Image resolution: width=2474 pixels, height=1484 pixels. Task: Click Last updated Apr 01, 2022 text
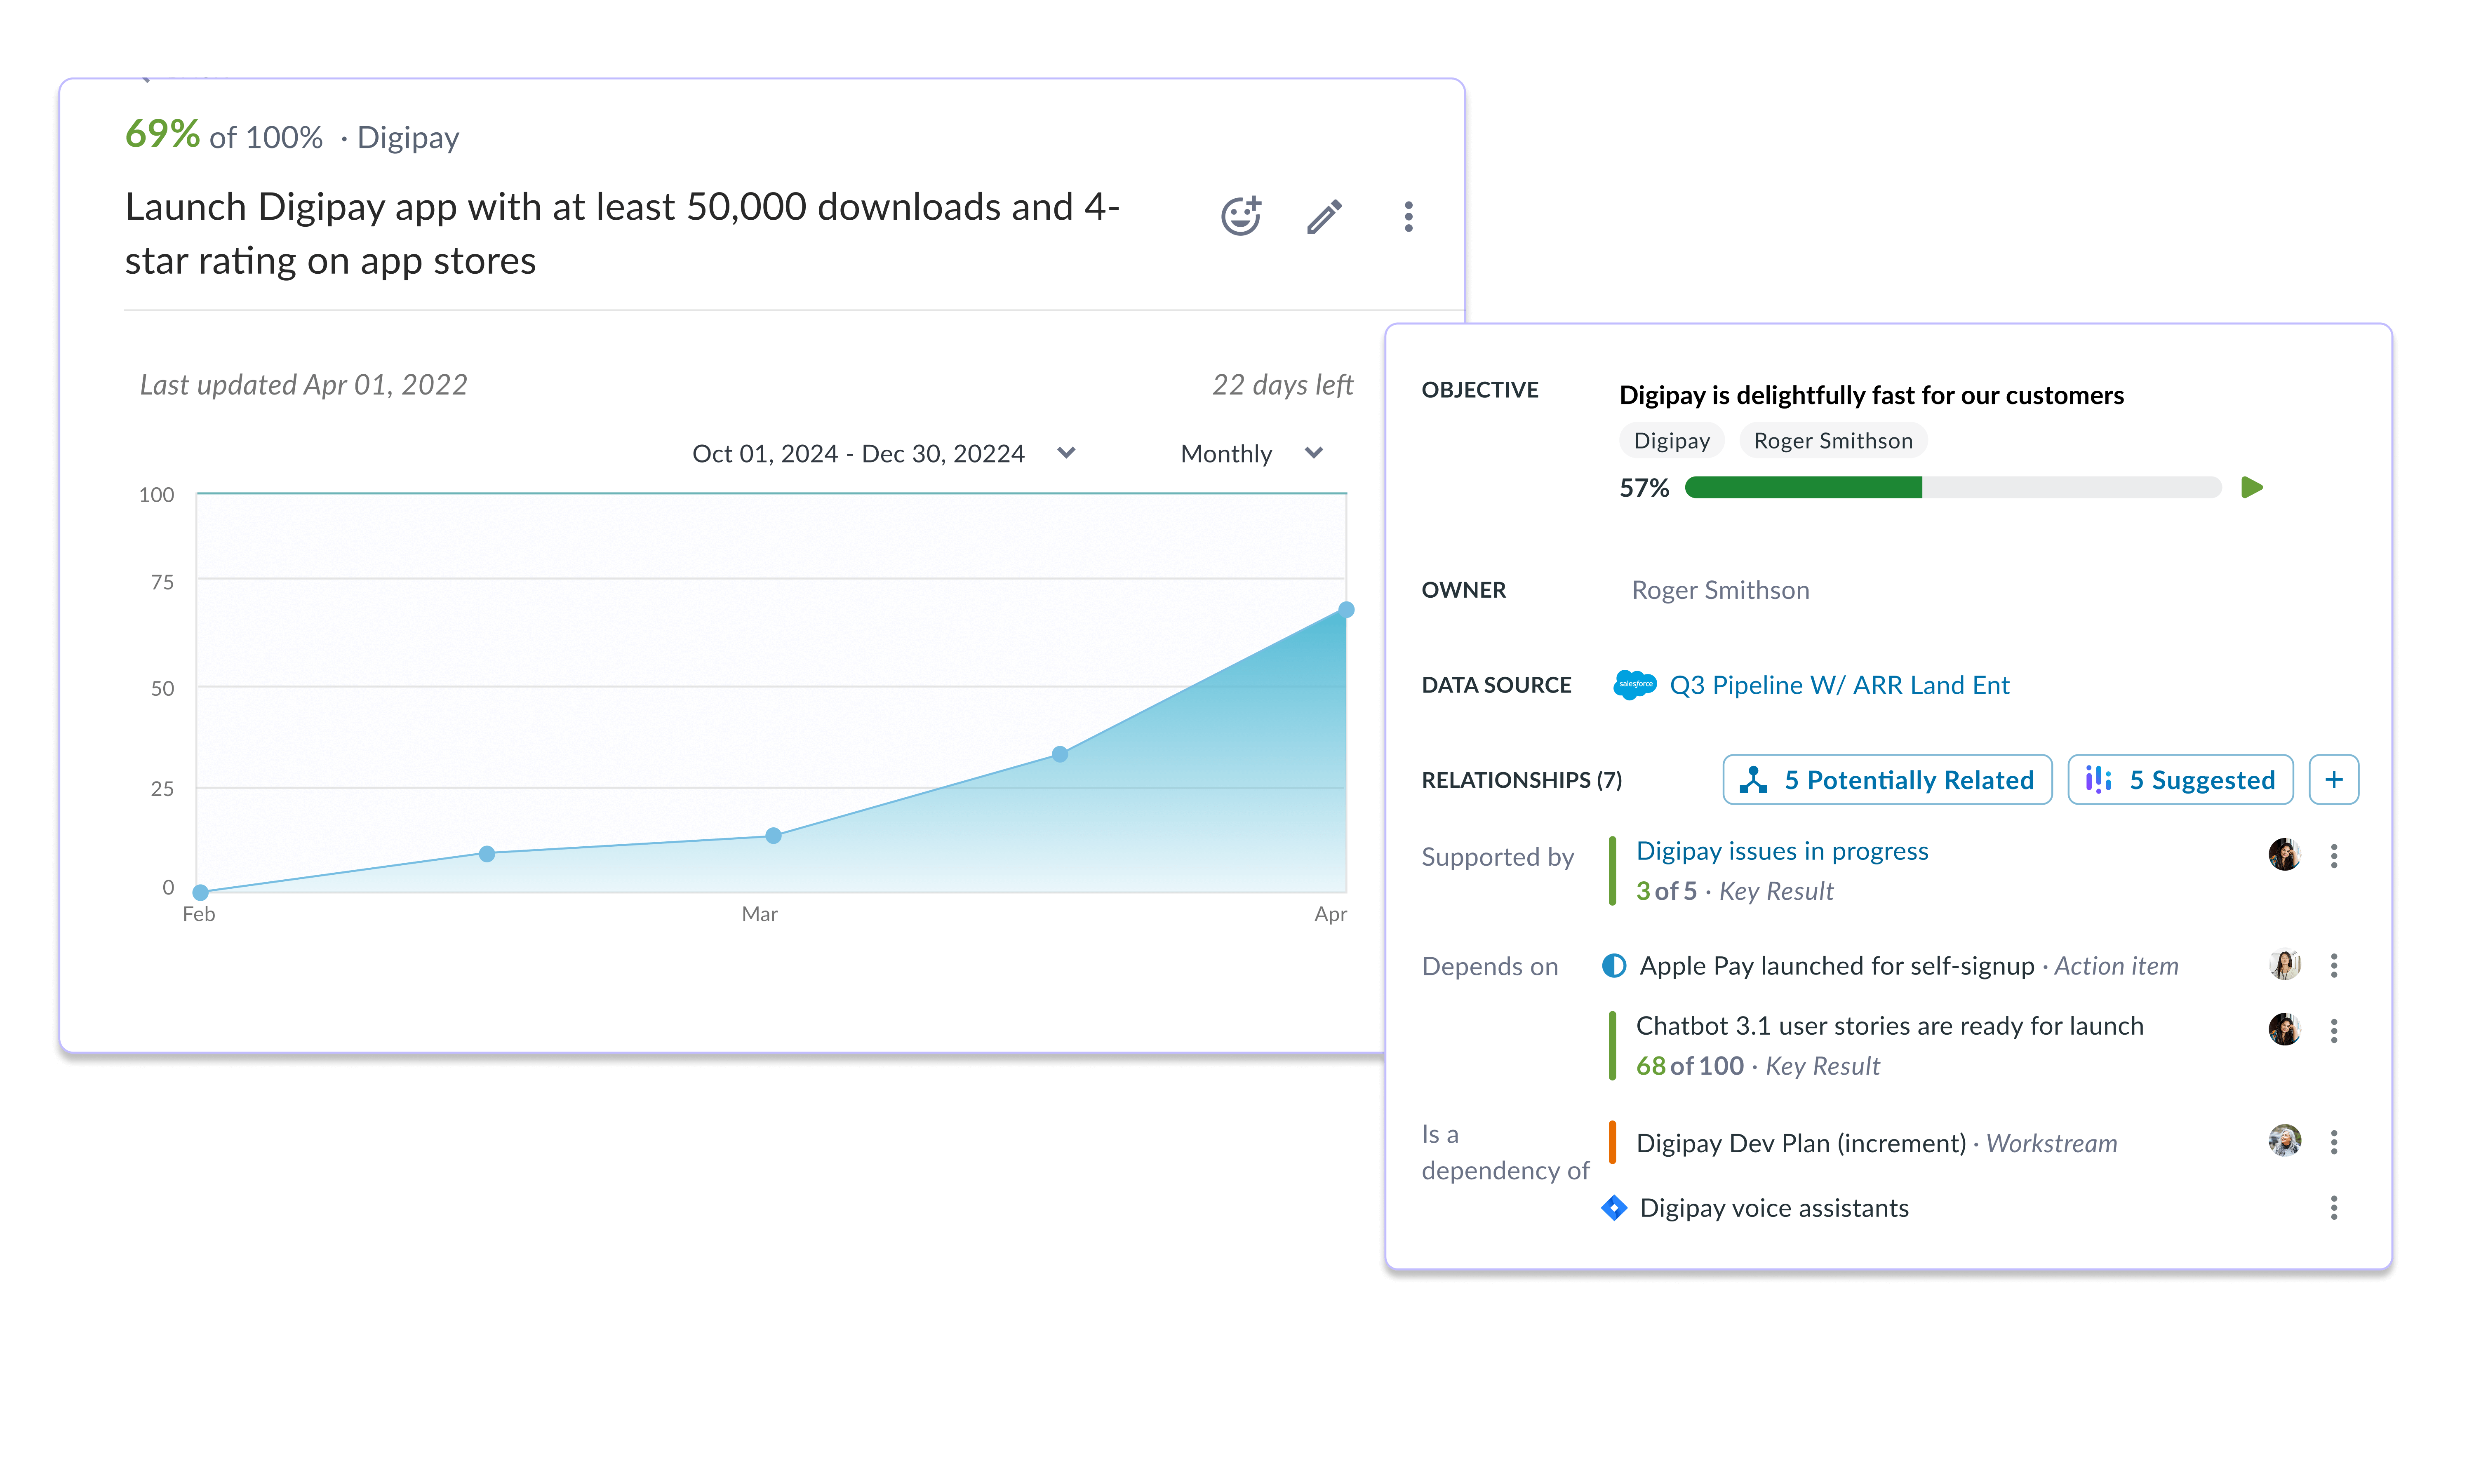[303, 384]
